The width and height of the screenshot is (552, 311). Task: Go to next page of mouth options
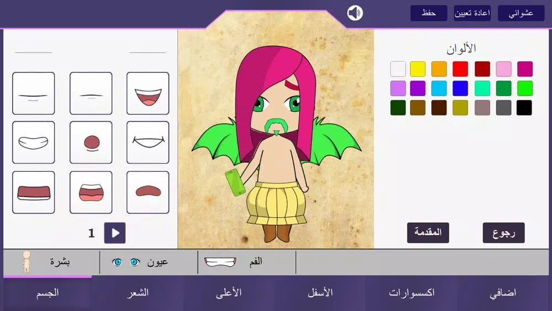115,233
